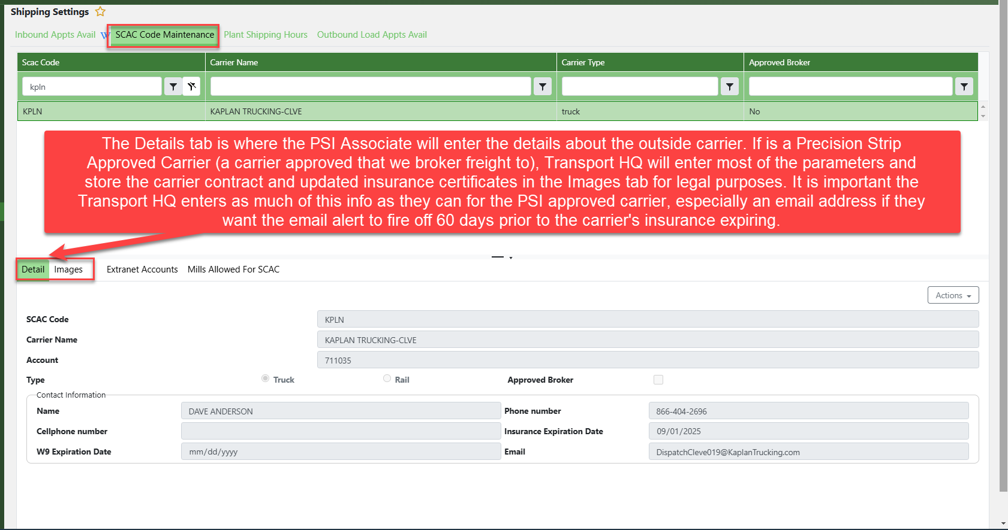Screen dimensions: 1008x530
Task: Select the Images tab
Action: 68,269
